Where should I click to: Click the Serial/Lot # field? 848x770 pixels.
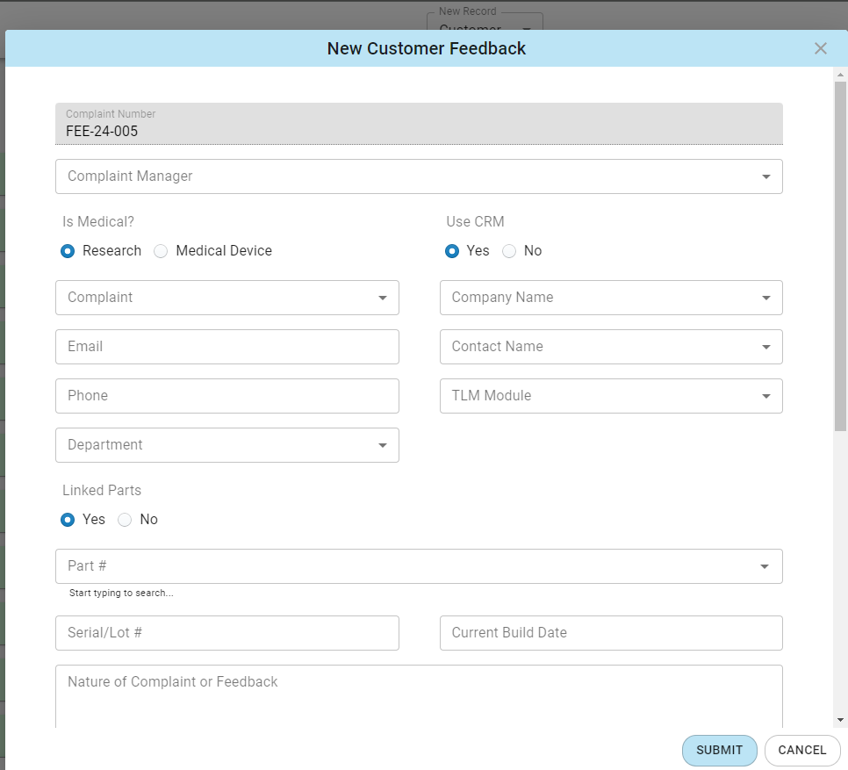pyautogui.click(x=226, y=633)
